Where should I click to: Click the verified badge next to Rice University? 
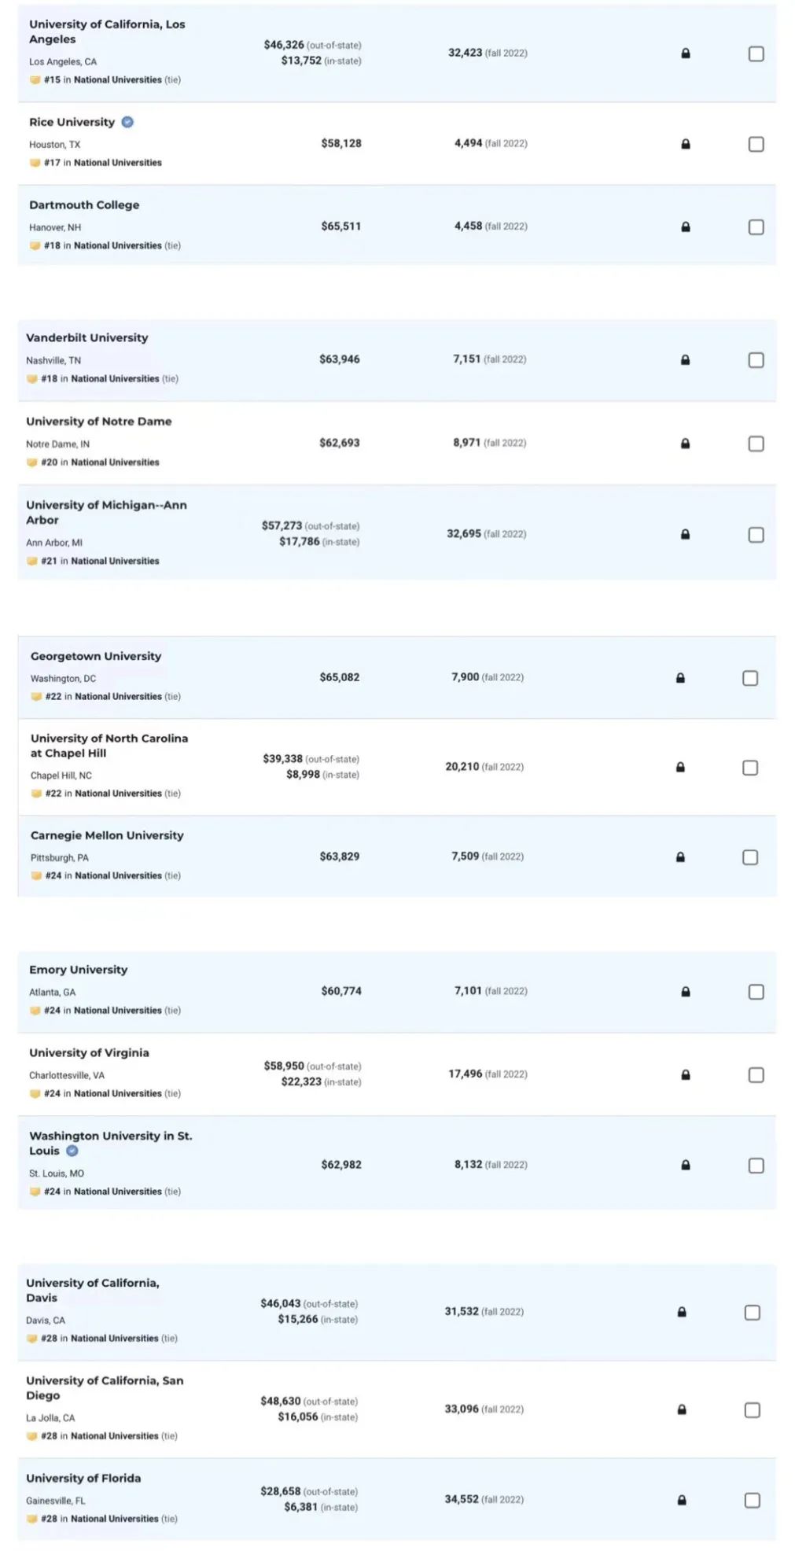(127, 122)
